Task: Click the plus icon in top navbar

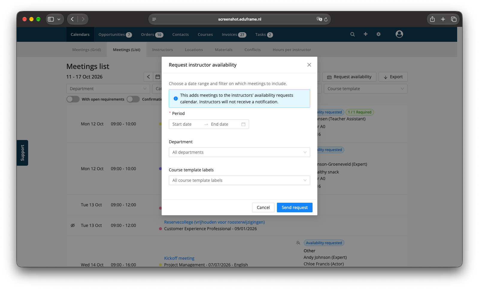Action: (366, 34)
